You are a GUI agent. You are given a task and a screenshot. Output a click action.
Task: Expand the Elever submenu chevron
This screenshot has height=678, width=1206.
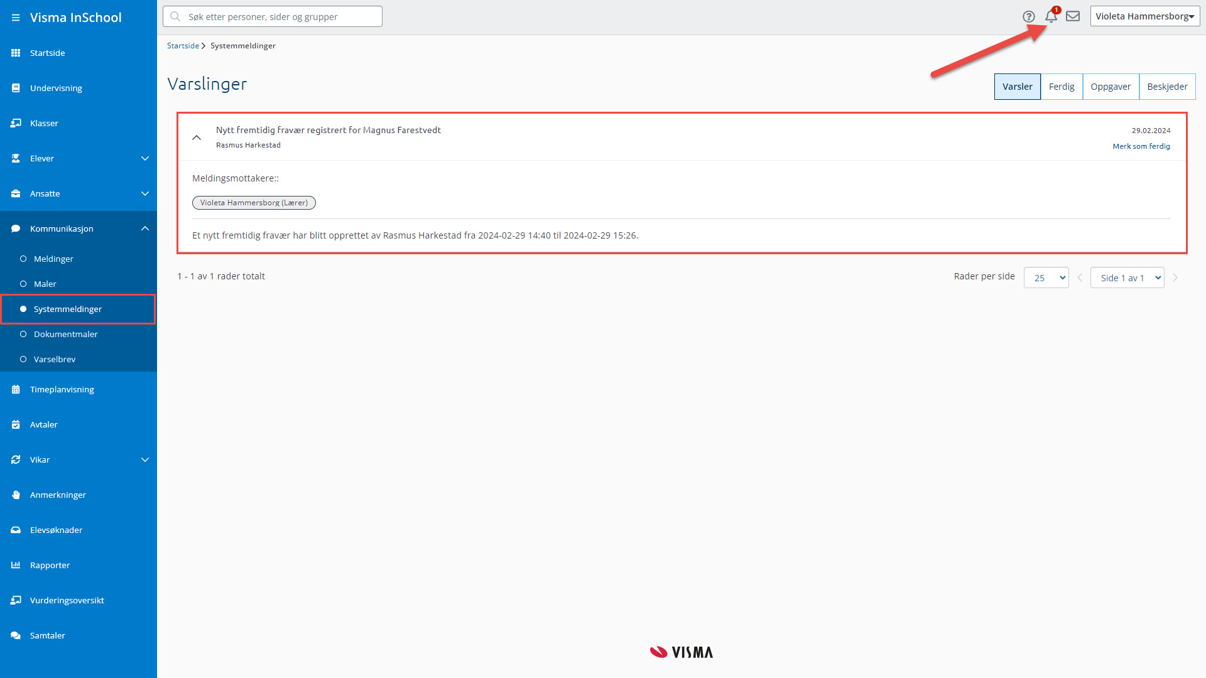[x=145, y=158]
